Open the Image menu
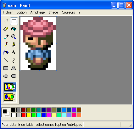The width and height of the screenshot is (134, 129). click(x=53, y=12)
